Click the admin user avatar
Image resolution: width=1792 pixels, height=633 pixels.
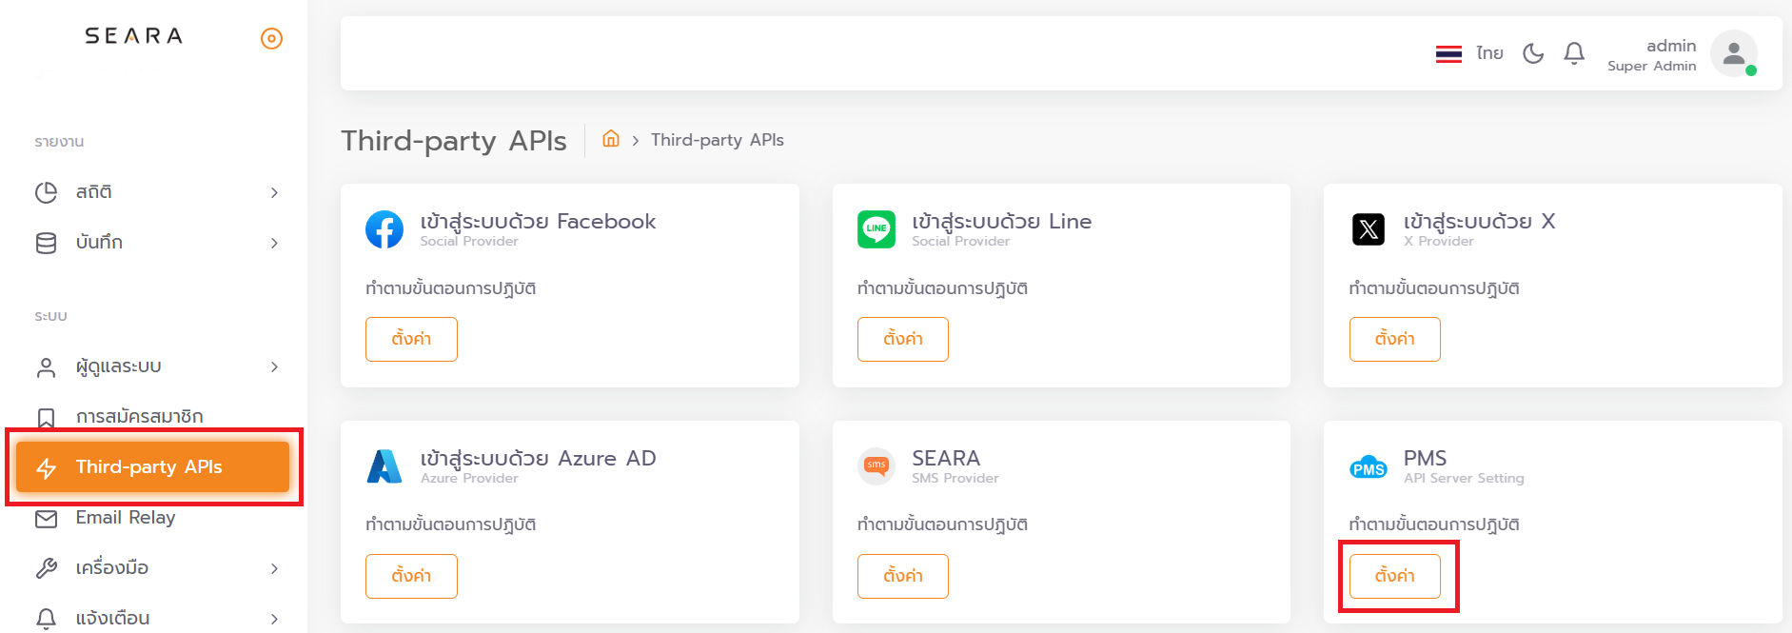click(x=1733, y=53)
